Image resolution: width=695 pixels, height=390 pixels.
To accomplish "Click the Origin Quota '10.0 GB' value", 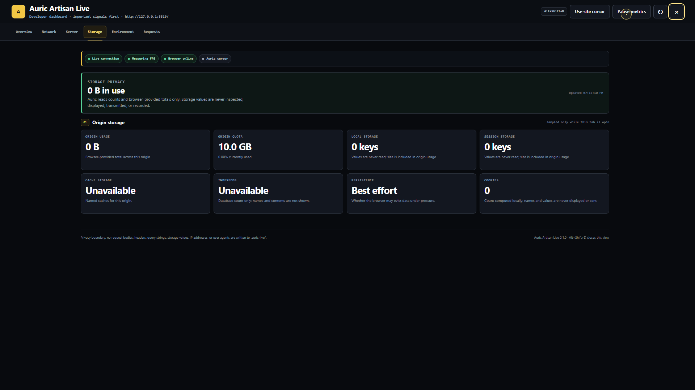I will click(x=235, y=147).
